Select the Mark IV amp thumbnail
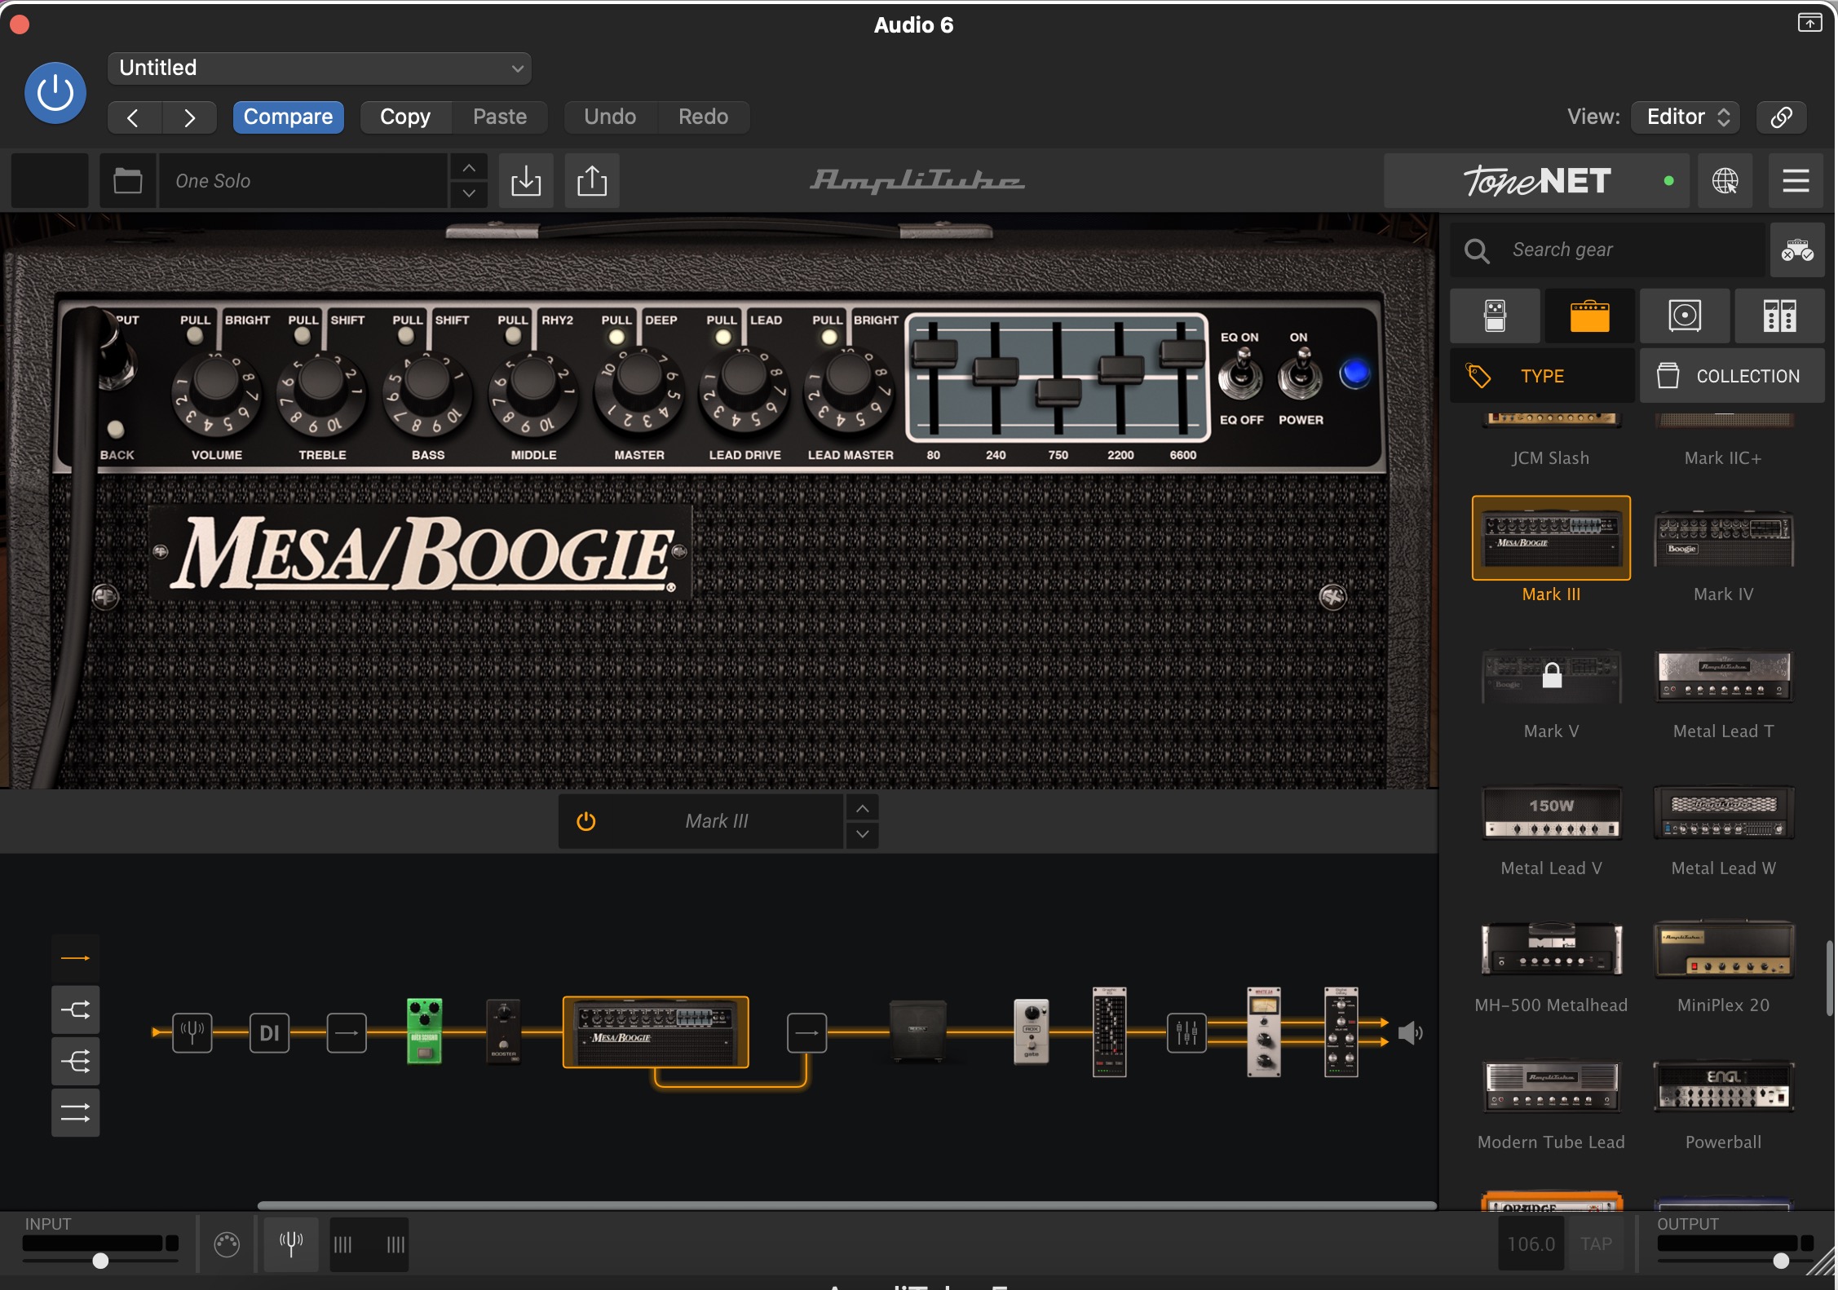This screenshot has width=1838, height=1290. tap(1724, 539)
